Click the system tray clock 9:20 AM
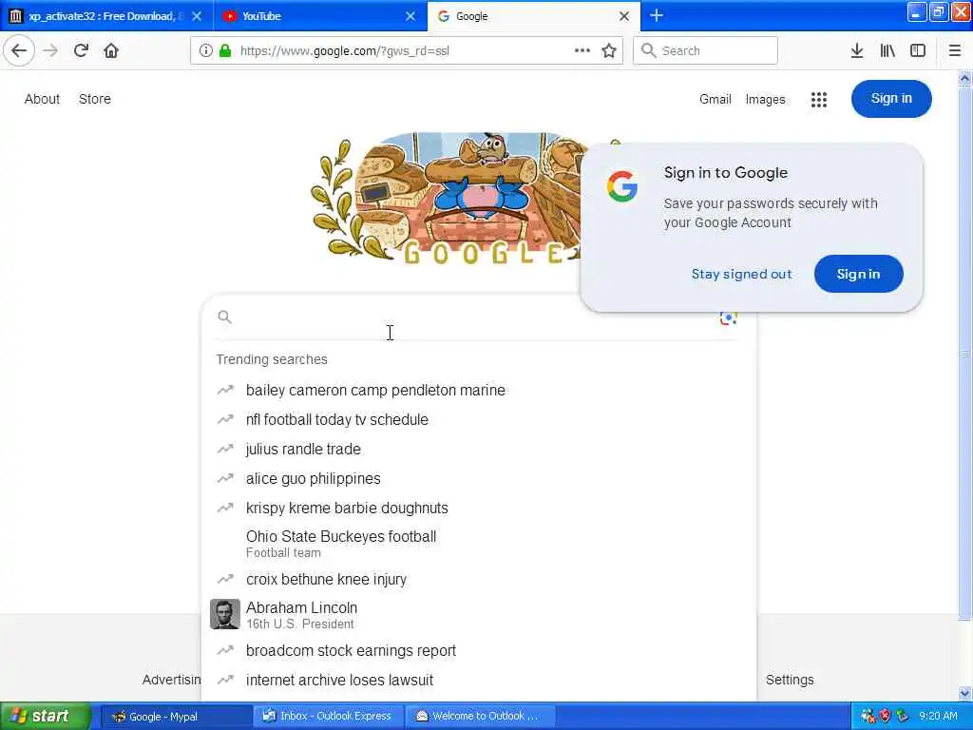Viewport: 973px width, 730px height. 938,717
